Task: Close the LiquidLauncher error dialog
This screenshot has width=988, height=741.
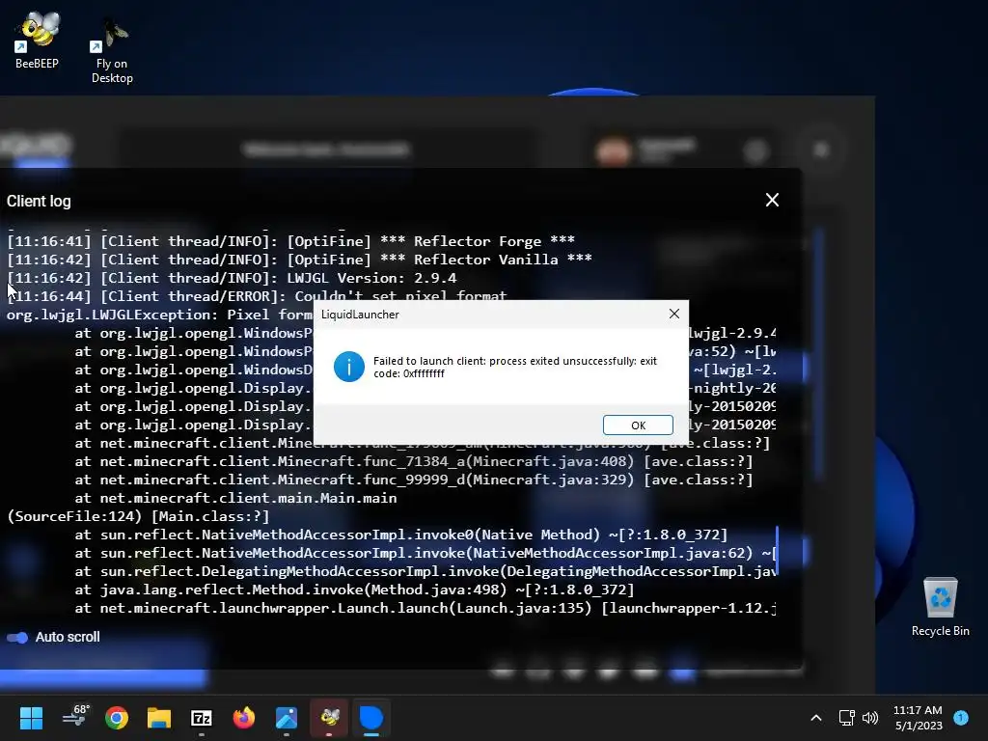Action: pyautogui.click(x=673, y=314)
